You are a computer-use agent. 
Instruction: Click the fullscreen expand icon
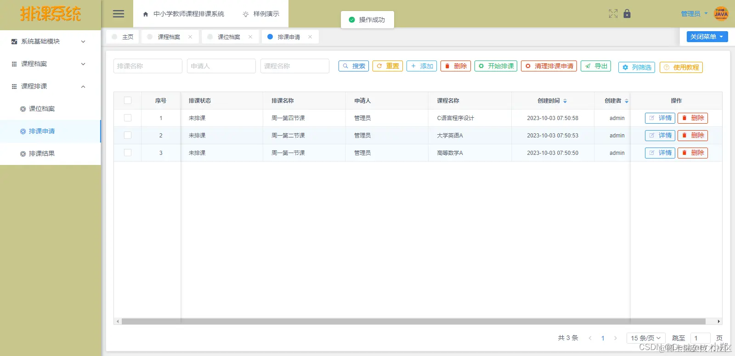click(613, 14)
